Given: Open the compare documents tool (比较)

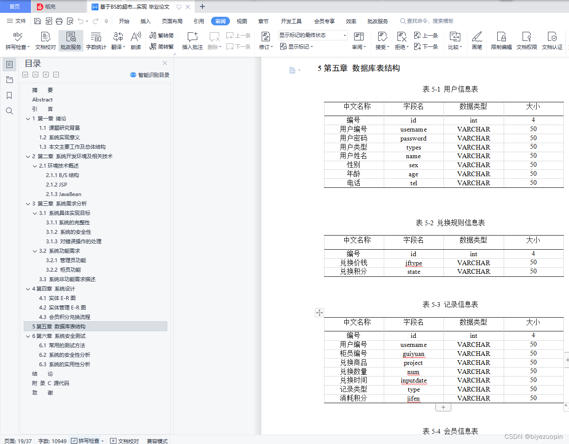Looking at the screenshot, I should pyautogui.click(x=455, y=41).
